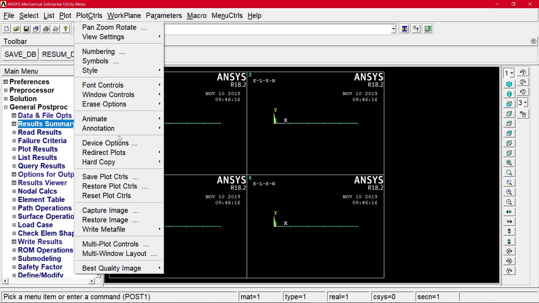
Task: Click the Save Analysis floppy disk icon
Action: point(26,29)
